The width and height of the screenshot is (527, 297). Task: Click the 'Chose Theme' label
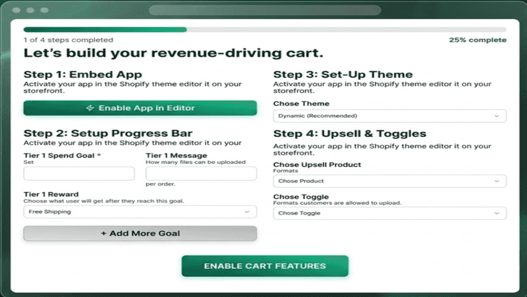[x=301, y=104]
